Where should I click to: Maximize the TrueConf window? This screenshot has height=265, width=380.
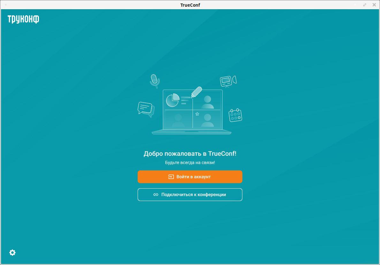[364, 5]
